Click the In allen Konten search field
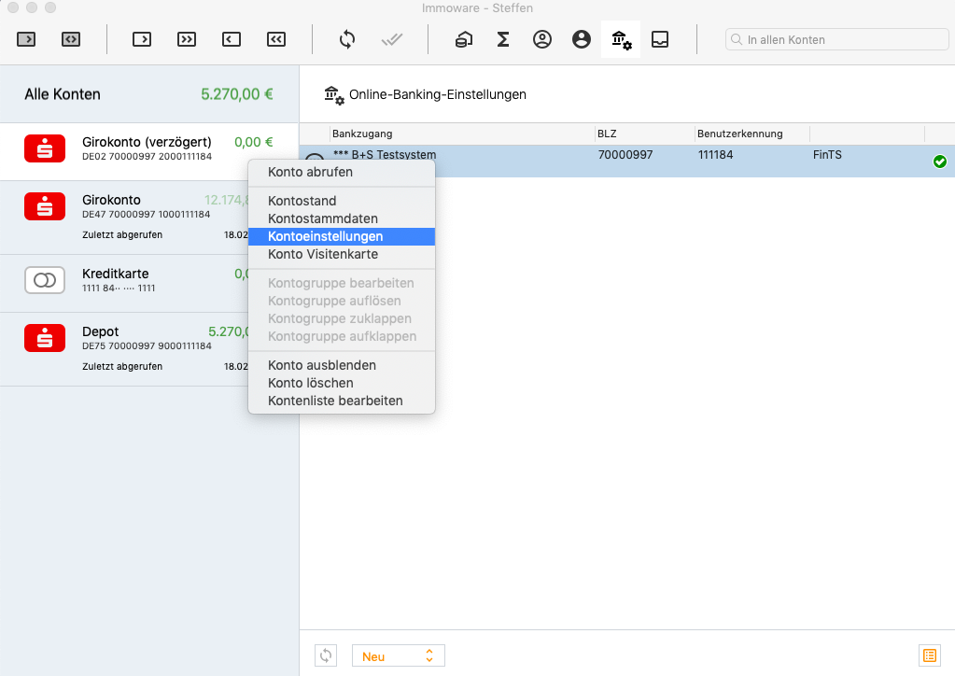Image resolution: width=955 pixels, height=676 pixels. coord(836,39)
